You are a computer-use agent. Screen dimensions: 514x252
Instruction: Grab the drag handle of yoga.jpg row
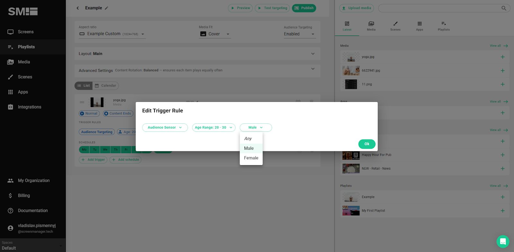click(x=82, y=102)
